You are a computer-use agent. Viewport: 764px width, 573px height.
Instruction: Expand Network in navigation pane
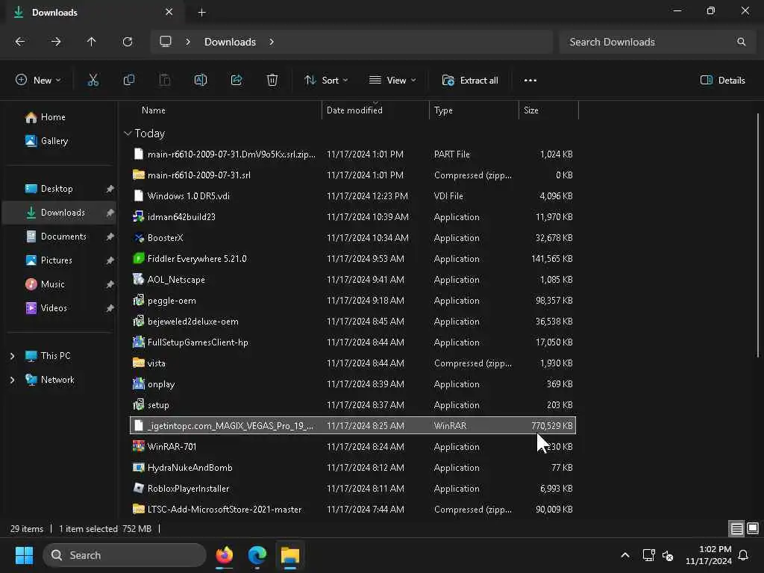[12, 380]
